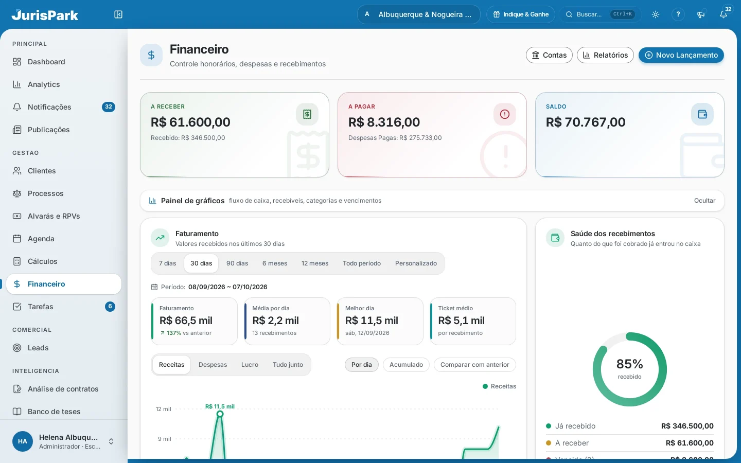Viewport: 741px width, 463px height.
Task: Open the megaphone announcements icon
Action: [x=701, y=14]
